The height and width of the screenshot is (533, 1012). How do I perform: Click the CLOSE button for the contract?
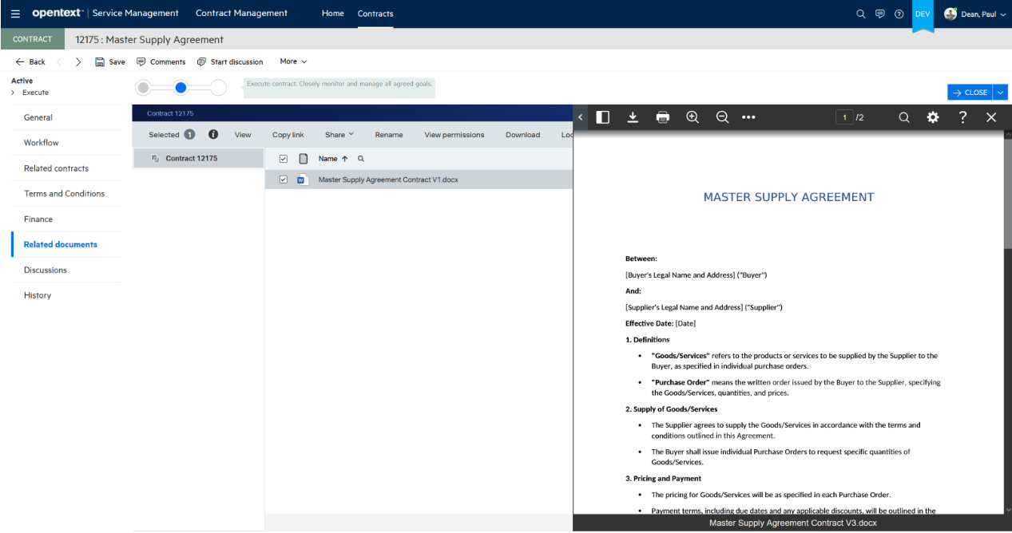tap(971, 92)
